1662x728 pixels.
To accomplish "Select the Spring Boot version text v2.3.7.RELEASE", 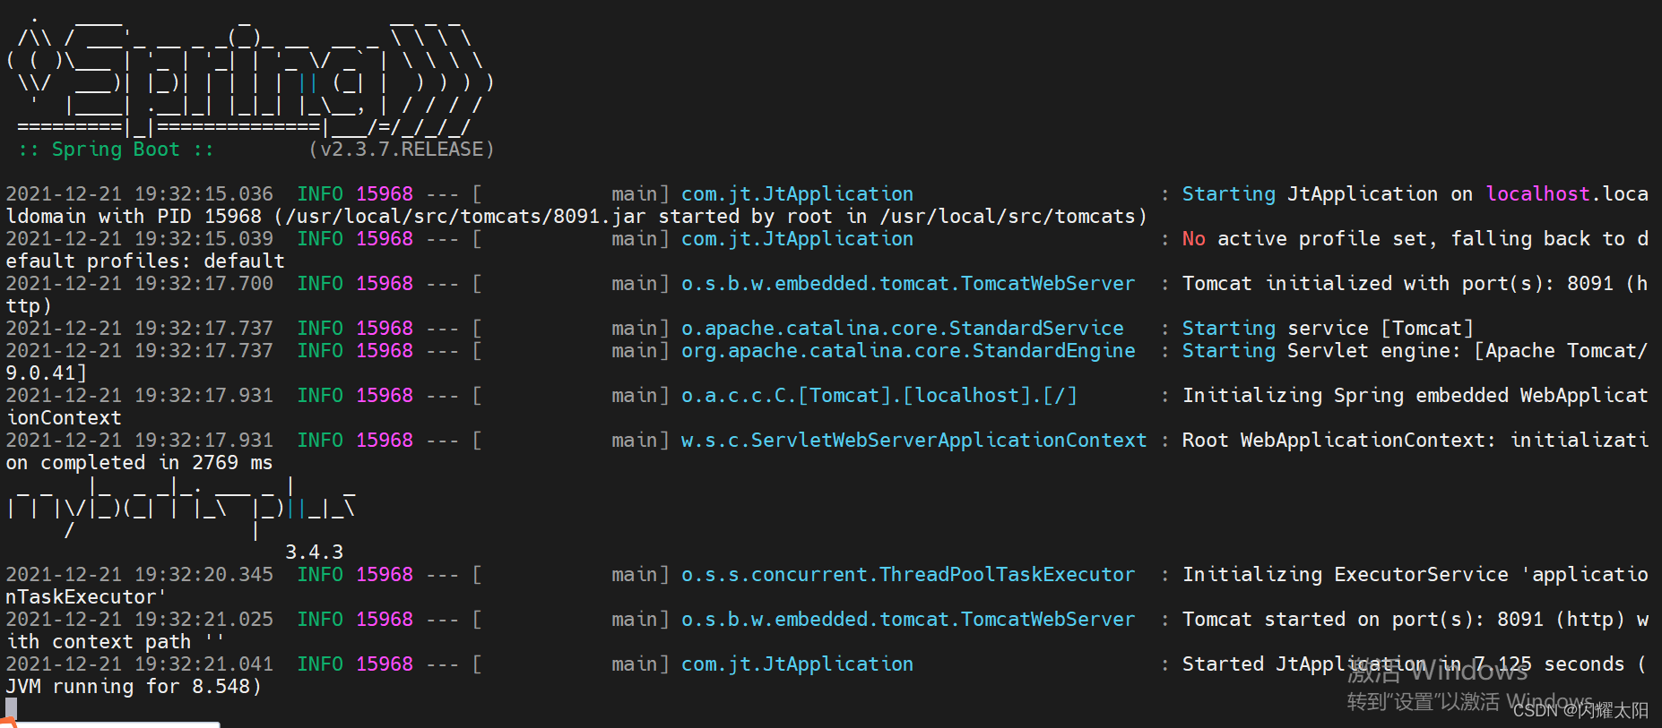I will 401,150.
